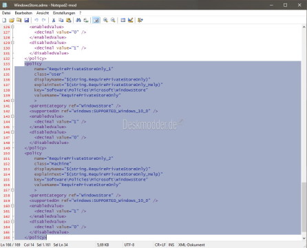Click the Redo arrow icon
This screenshot has width=307, height=248.
(x=43, y=20)
